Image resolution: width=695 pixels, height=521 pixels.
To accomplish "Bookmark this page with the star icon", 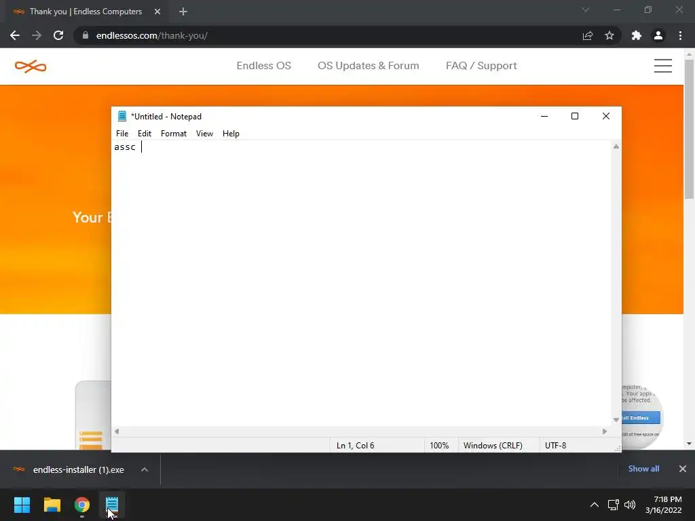I will [609, 35].
